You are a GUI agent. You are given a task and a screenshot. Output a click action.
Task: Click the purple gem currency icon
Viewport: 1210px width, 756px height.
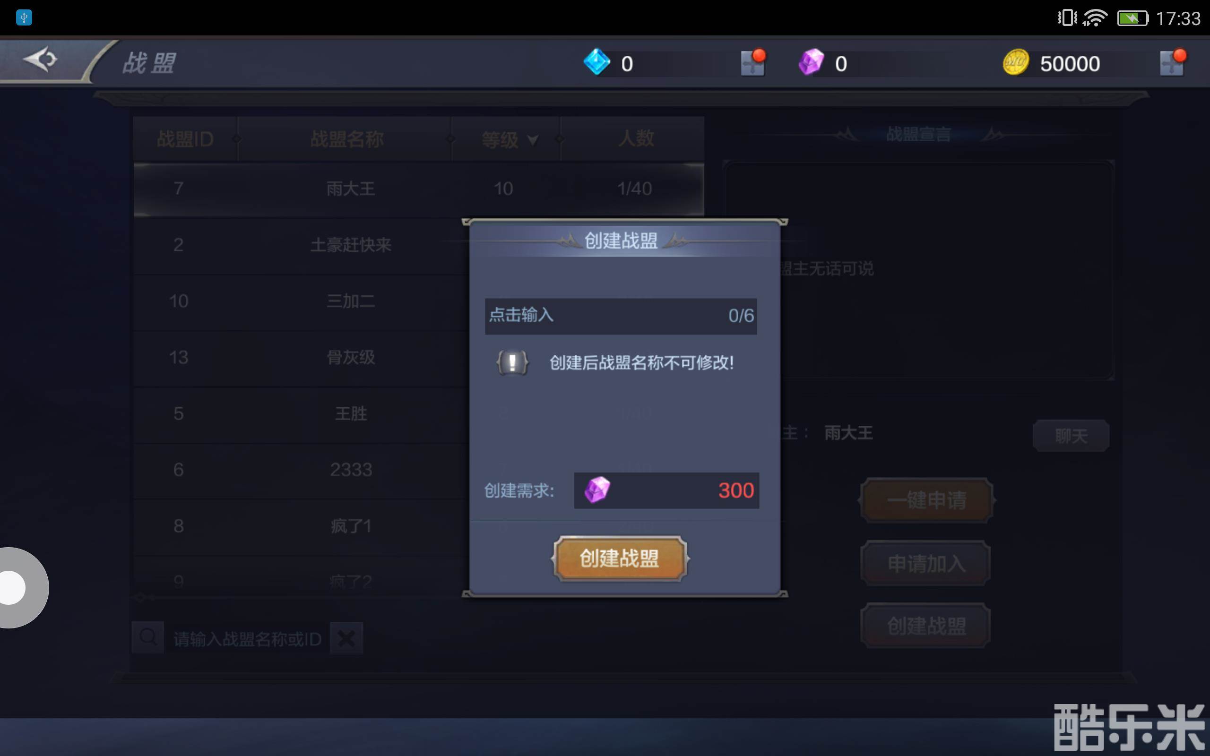[811, 62]
